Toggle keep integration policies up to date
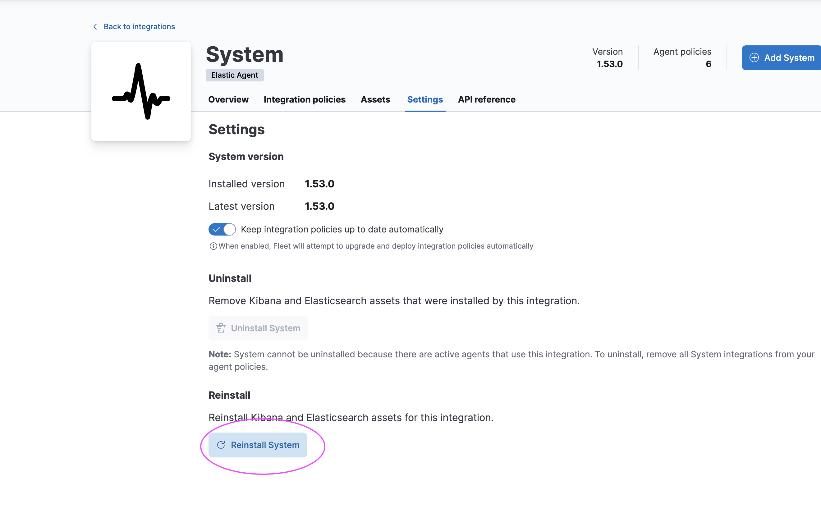 [x=222, y=229]
